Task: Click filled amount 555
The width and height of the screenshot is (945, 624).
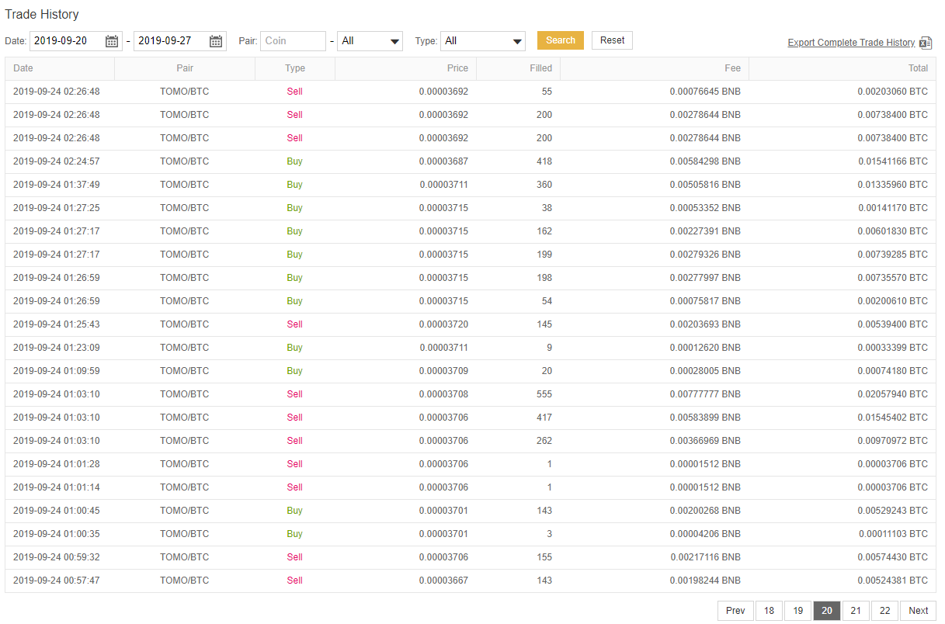Action: (544, 394)
